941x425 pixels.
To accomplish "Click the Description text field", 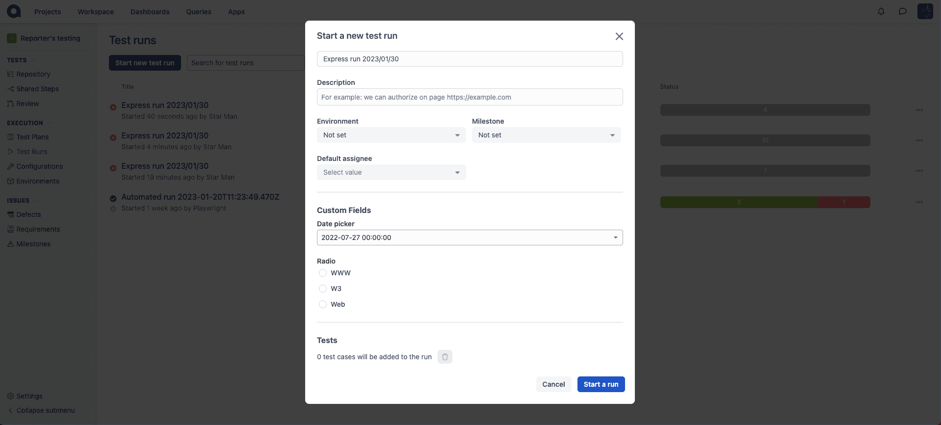I will (x=470, y=97).
